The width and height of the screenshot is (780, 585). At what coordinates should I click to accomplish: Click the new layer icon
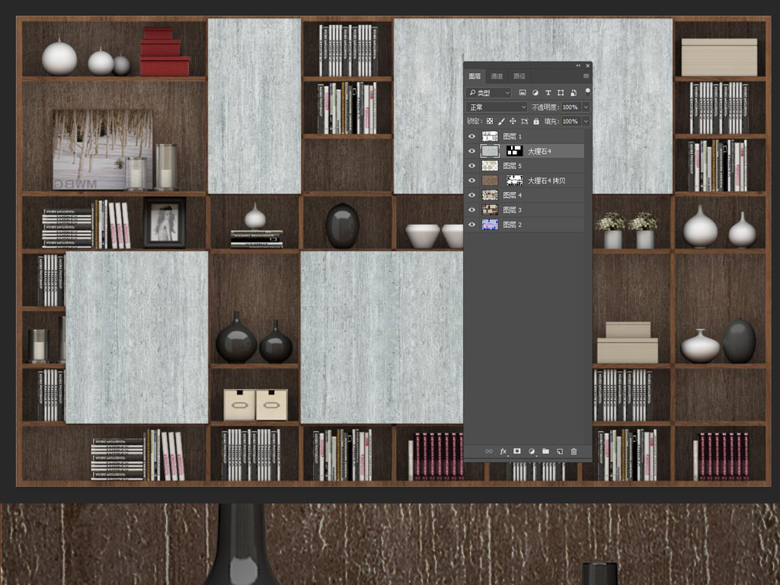coord(559,452)
